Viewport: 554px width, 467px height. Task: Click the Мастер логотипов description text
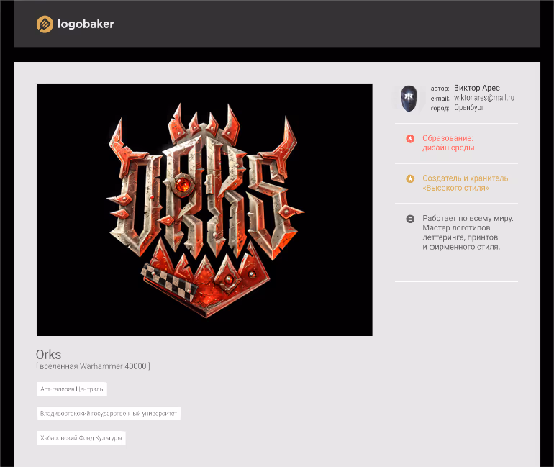click(457, 228)
